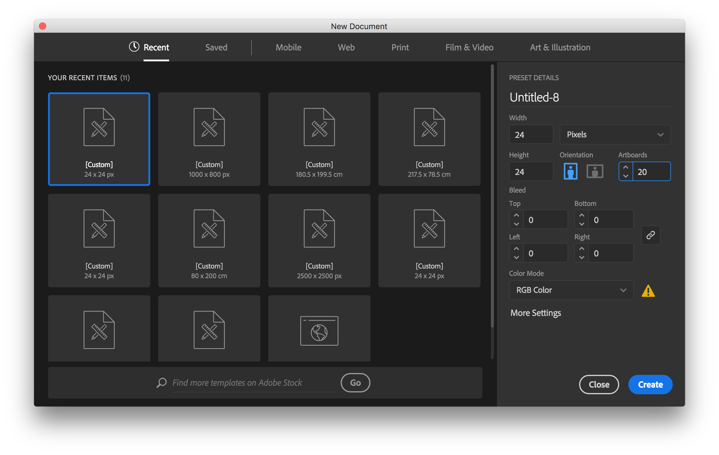Viewport: 719px width, 455px height.
Task: Increase Artboards count with the up arrow
Action: click(x=626, y=167)
